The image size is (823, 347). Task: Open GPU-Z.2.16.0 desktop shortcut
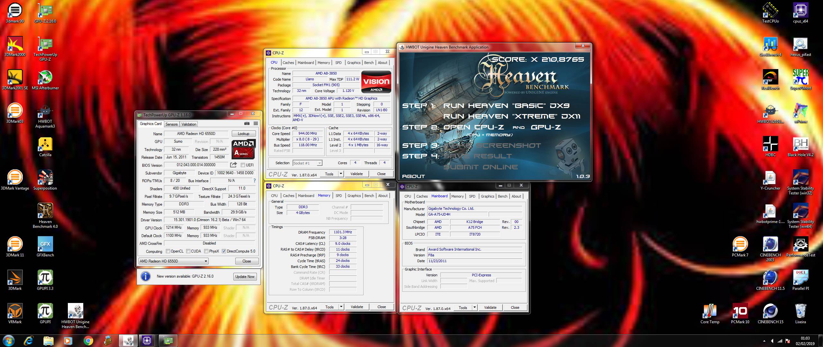(45, 13)
